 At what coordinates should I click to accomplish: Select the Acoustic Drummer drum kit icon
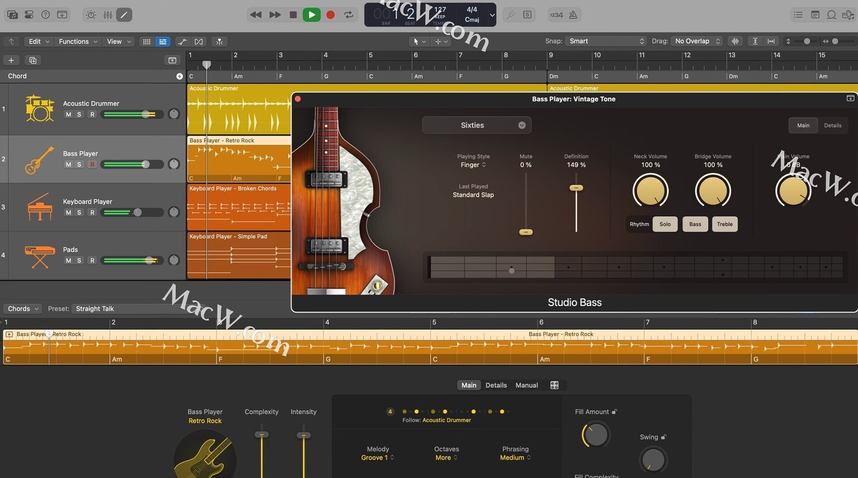coord(39,108)
